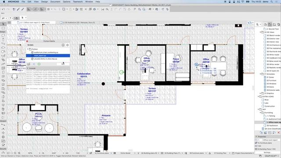Open the Project Map icon in Navigator
Screen dimensions: 281x158
(265, 25)
